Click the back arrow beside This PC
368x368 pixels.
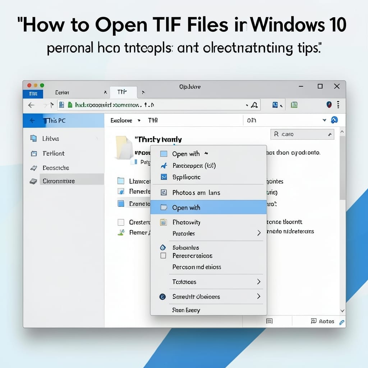(x=32, y=121)
